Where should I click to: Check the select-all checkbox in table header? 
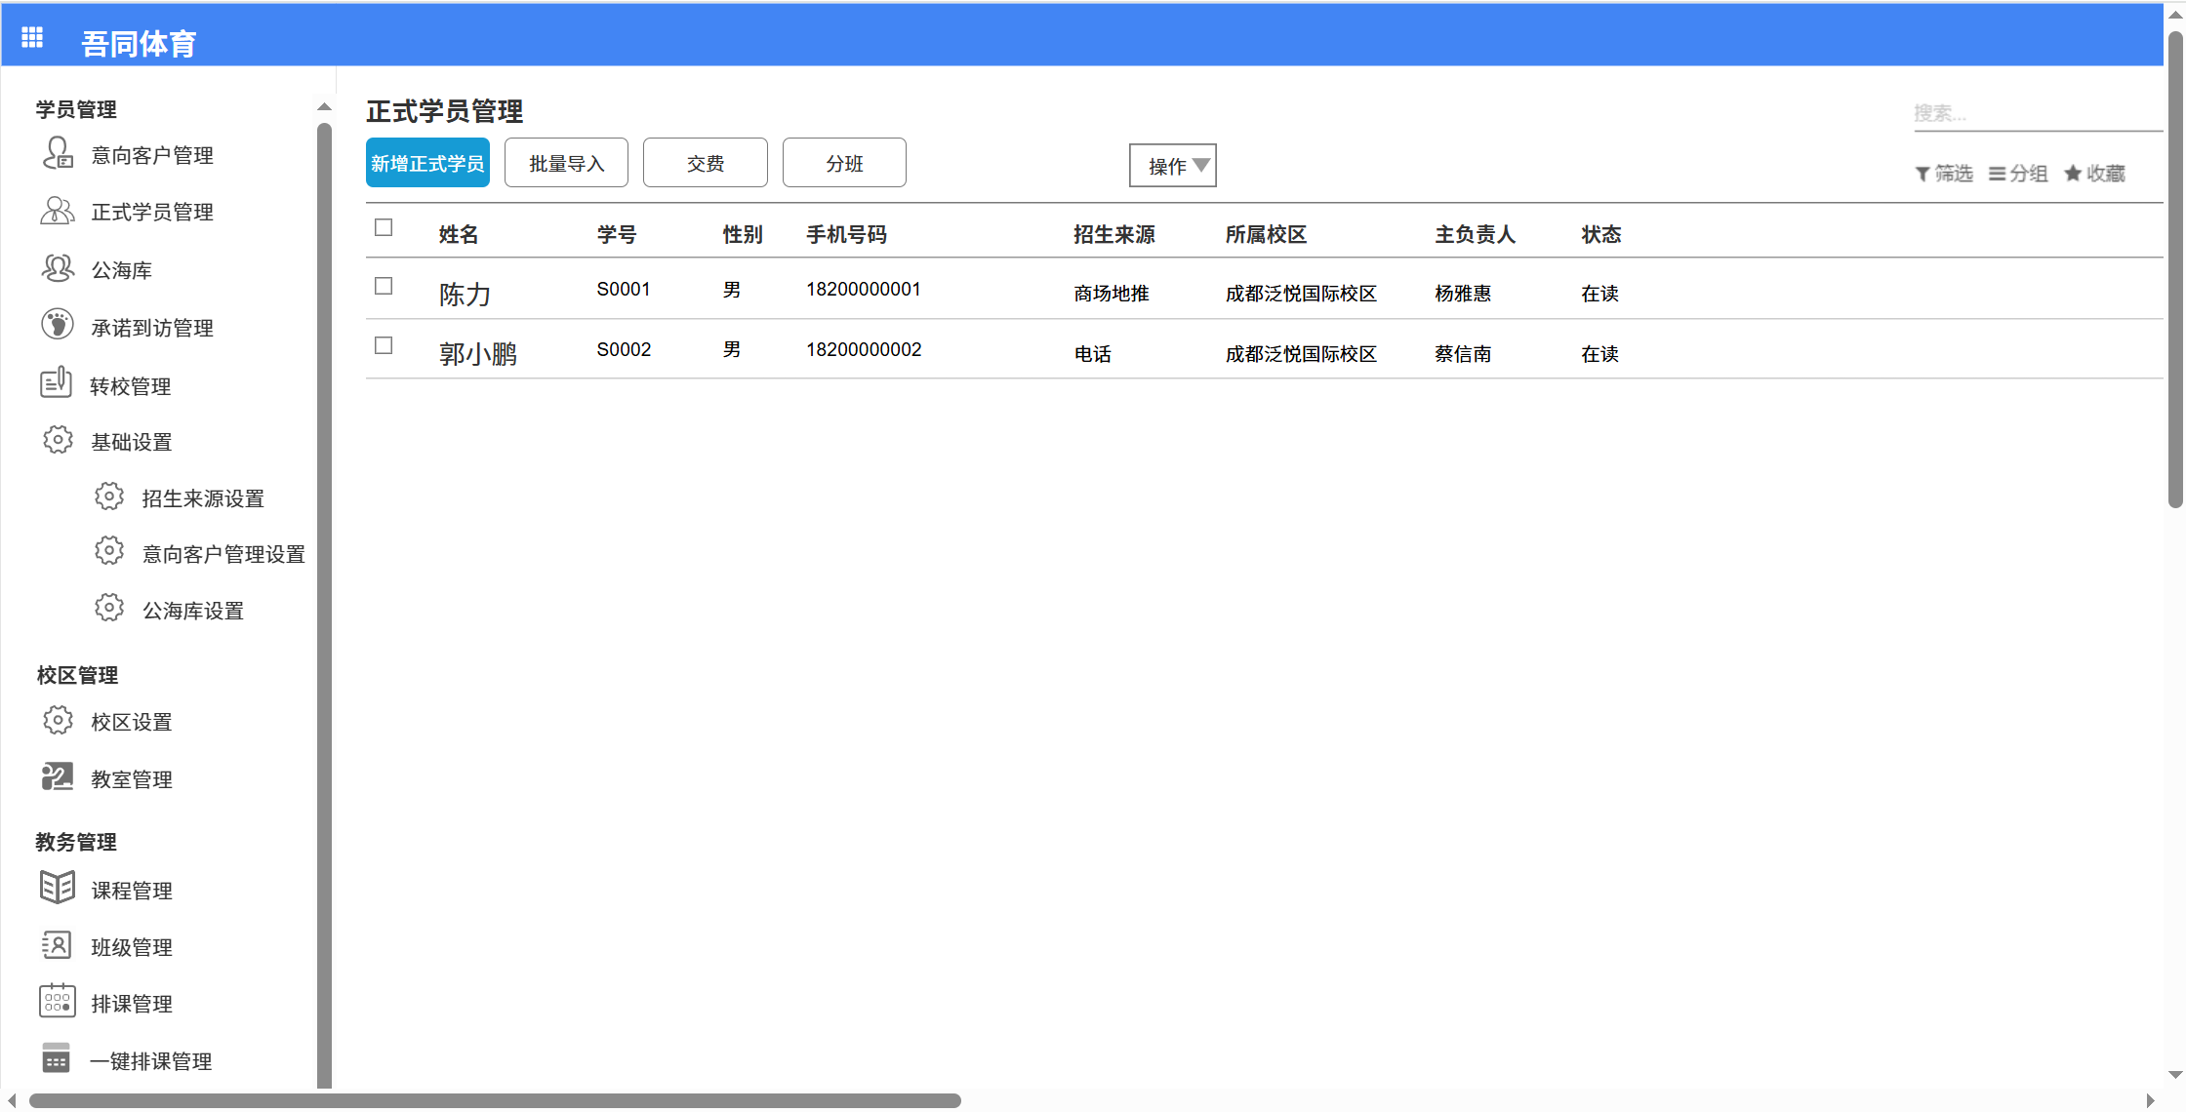click(x=383, y=226)
